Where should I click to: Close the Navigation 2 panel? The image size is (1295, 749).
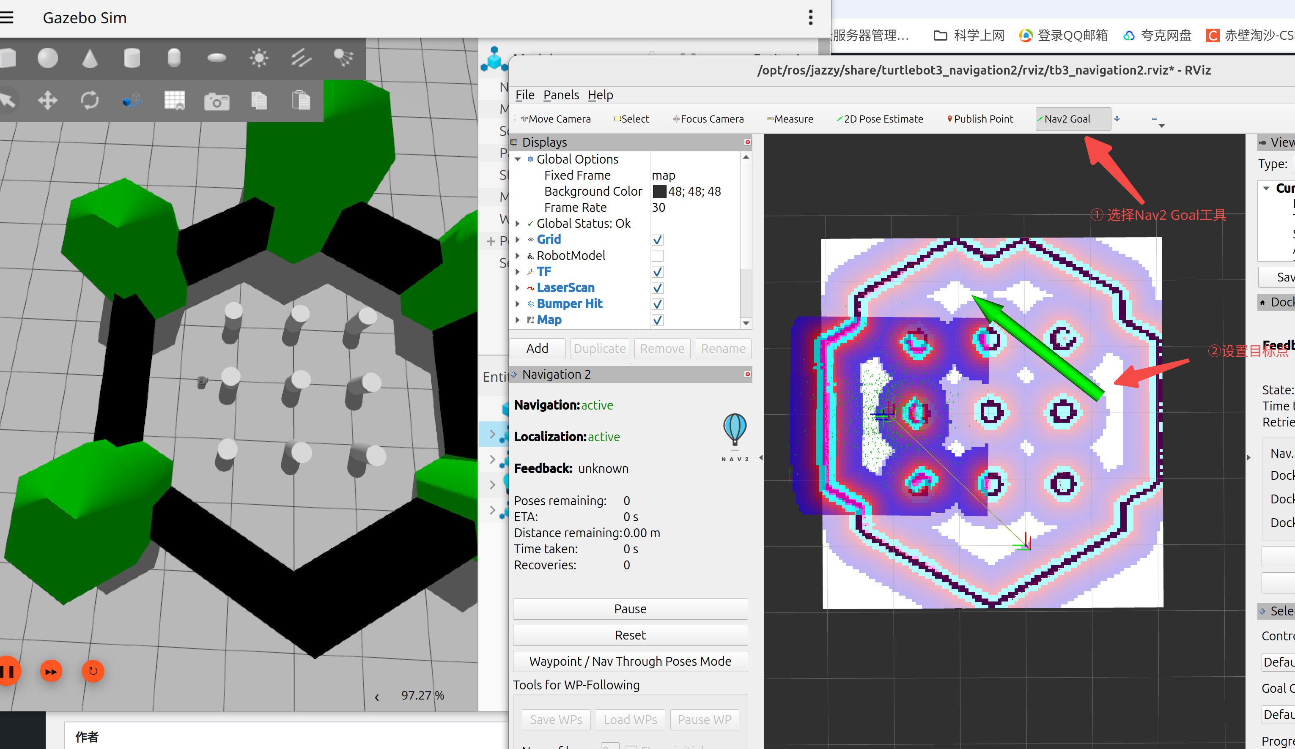click(748, 374)
